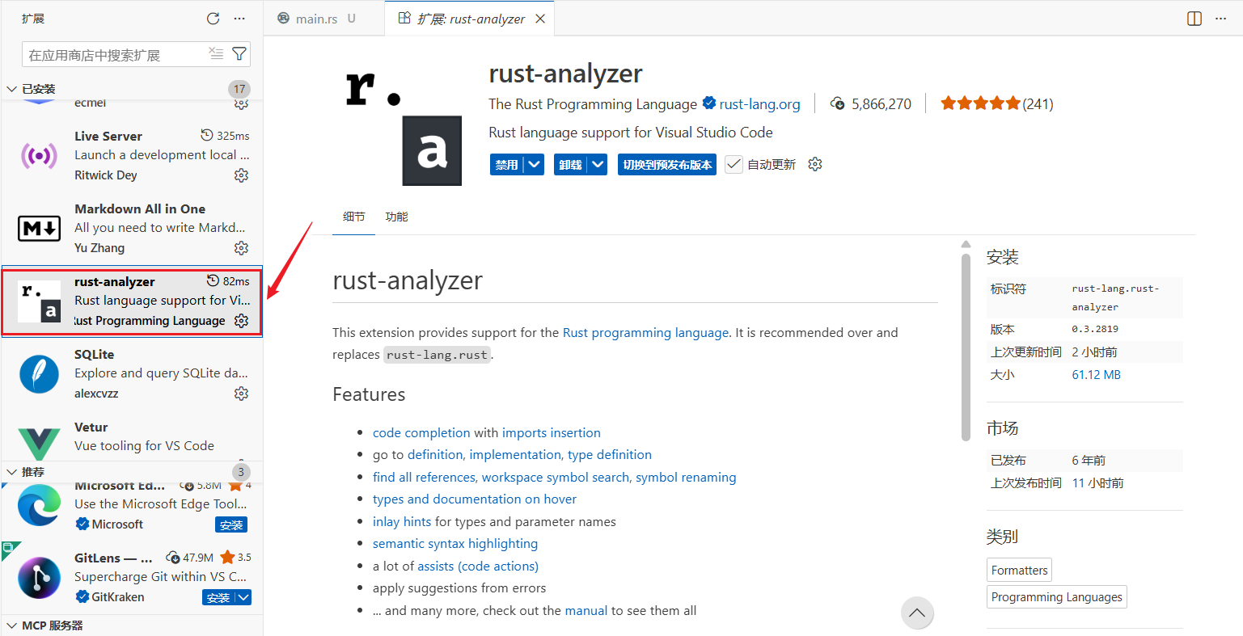
Task: Click the installed count badge 17
Action: 239,89
